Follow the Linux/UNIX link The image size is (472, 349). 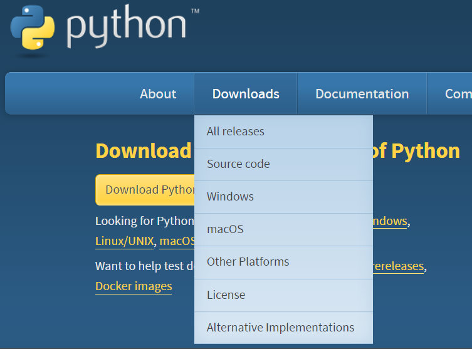pyautogui.click(x=124, y=241)
